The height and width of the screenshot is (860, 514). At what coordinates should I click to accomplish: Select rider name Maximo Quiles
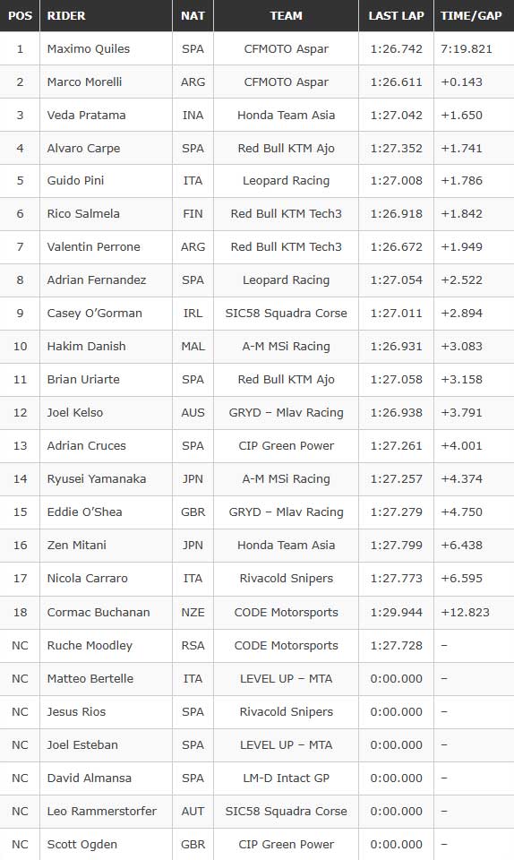point(89,48)
